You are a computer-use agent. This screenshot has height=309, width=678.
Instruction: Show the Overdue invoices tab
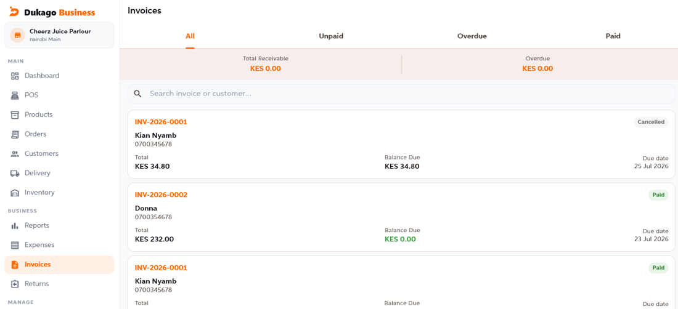point(472,36)
